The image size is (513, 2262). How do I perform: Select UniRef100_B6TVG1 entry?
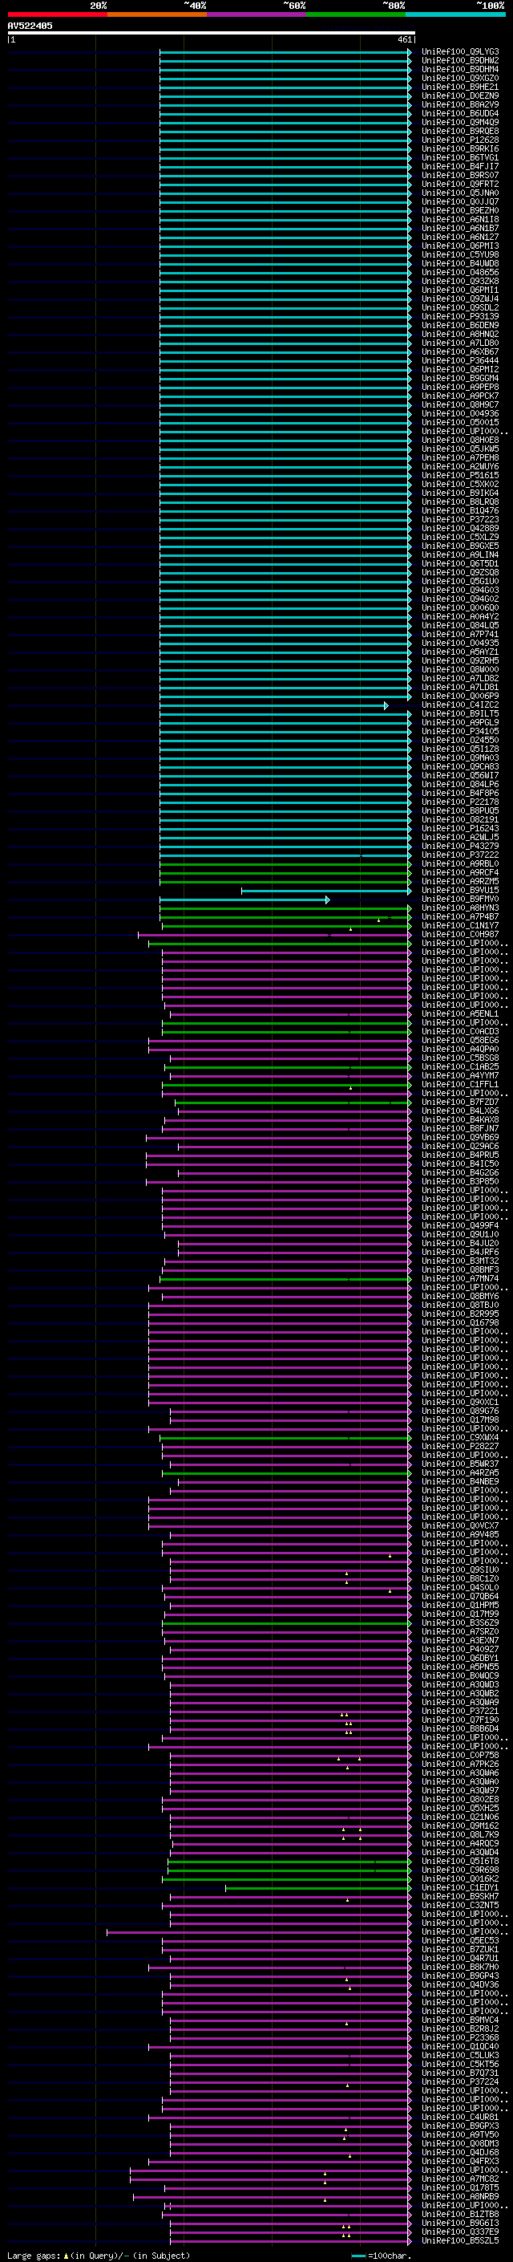tap(460, 158)
